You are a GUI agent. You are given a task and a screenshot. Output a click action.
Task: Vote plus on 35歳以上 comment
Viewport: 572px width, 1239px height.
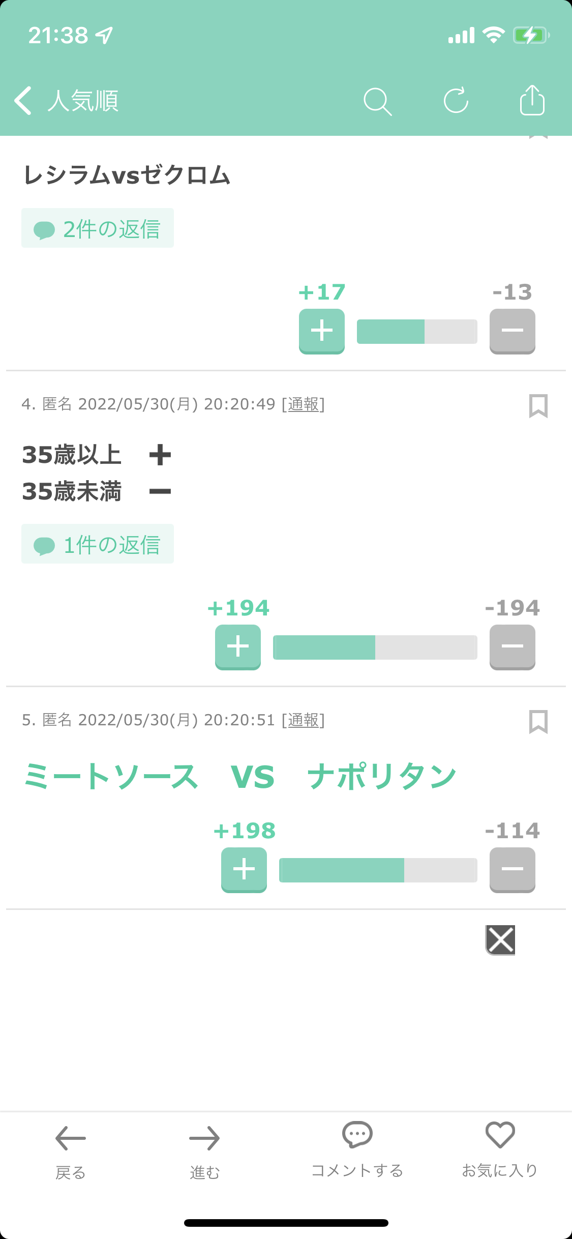coord(238,647)
